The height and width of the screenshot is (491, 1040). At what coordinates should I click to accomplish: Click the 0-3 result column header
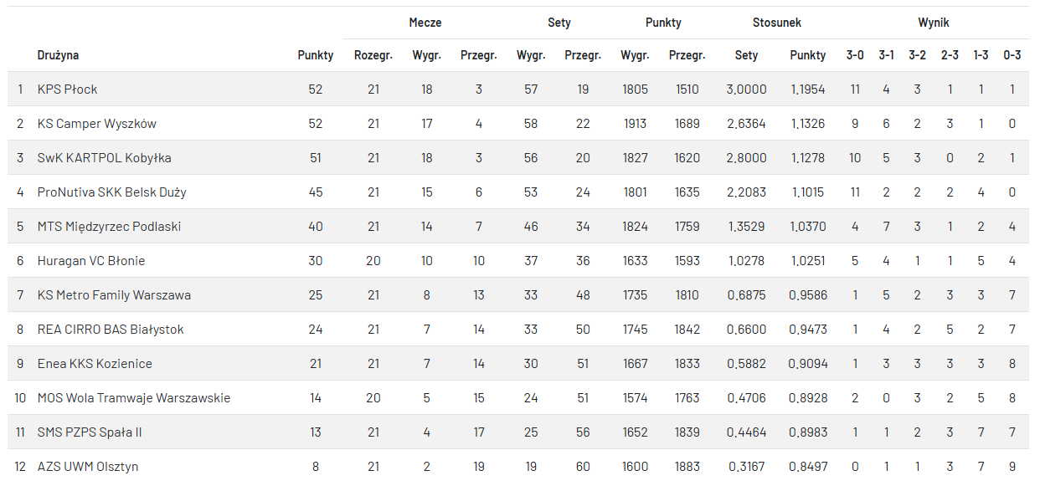point(1012,55)
